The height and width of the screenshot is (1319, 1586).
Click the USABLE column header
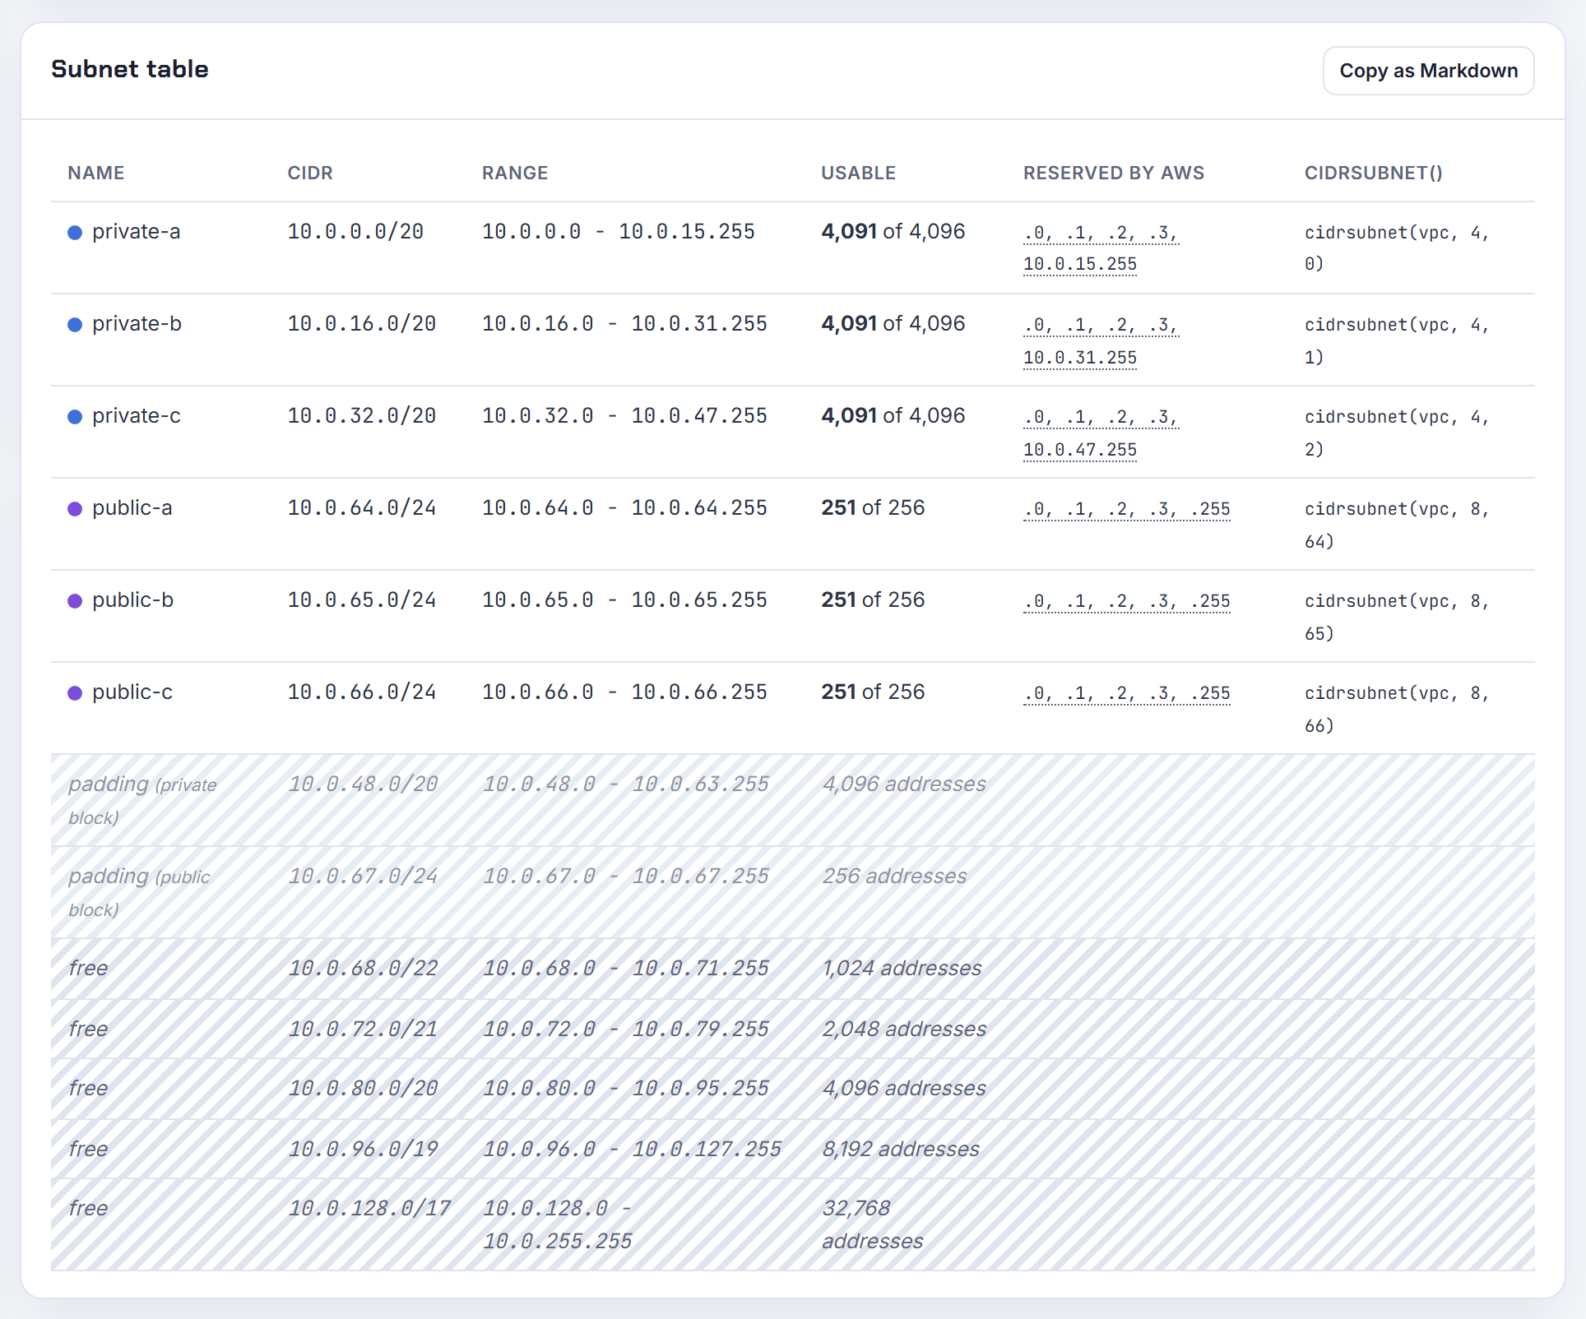(x=858, y=174)
